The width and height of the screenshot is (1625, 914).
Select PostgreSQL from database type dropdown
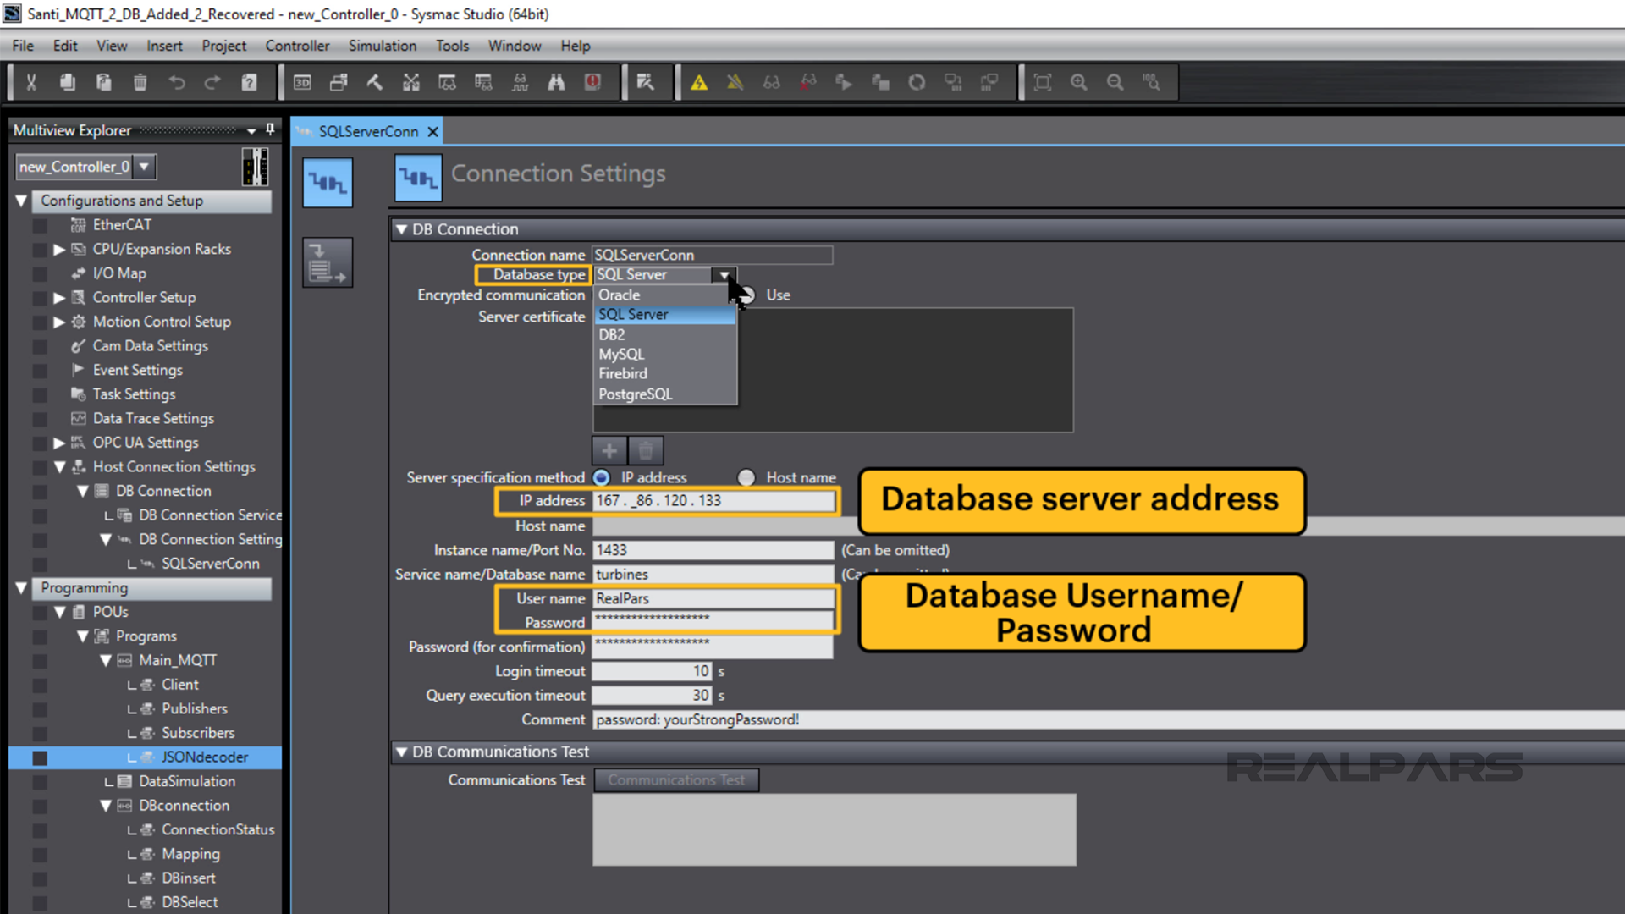coord(635,393)
